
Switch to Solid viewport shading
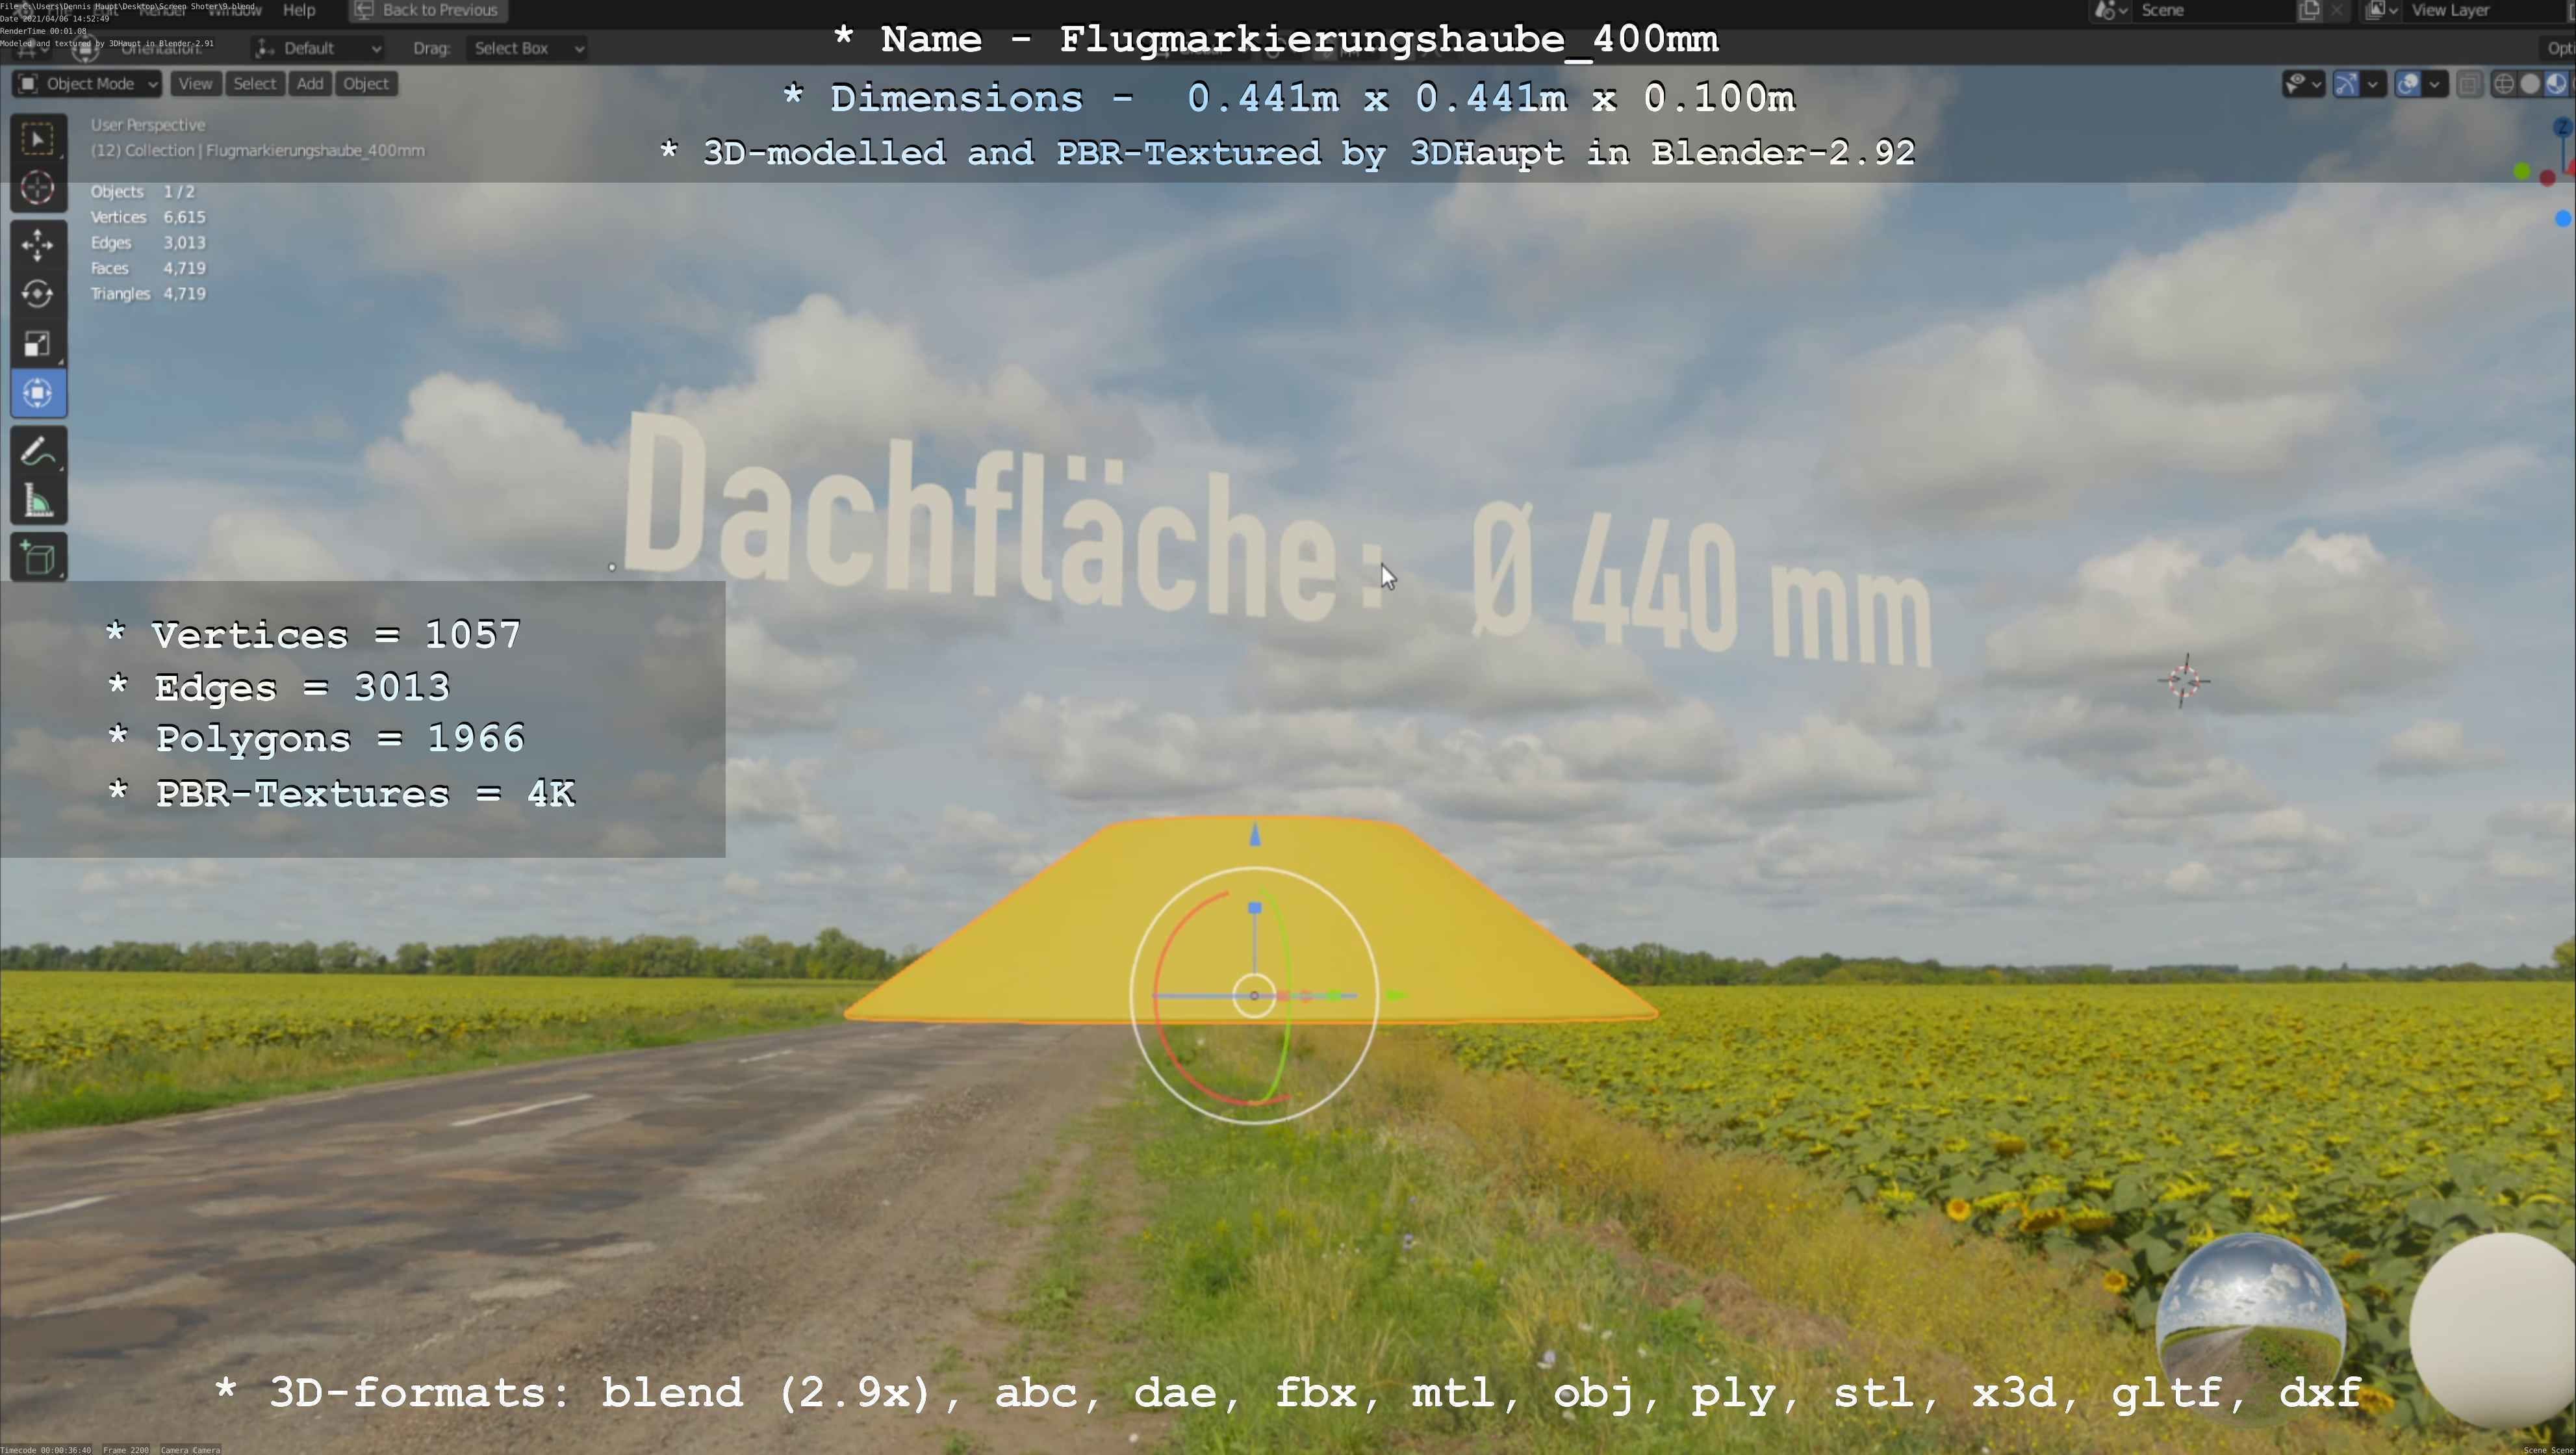(x=2530, y=84)
